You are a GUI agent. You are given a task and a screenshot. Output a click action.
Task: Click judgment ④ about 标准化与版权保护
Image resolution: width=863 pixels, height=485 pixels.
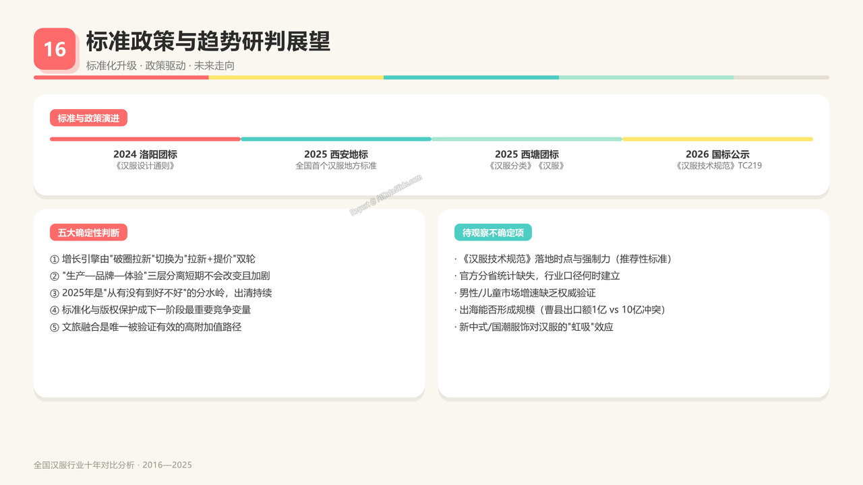click(150, 310)
